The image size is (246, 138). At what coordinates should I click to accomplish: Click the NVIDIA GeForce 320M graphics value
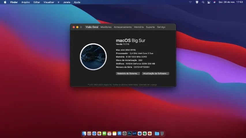click(x=140, y=64)
